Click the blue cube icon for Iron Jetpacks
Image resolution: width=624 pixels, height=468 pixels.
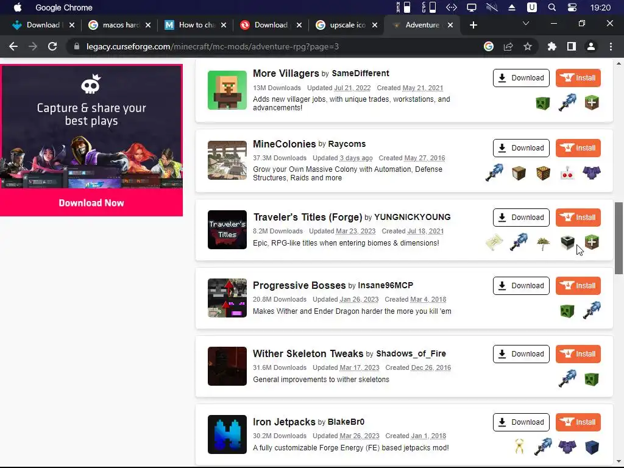592,447
